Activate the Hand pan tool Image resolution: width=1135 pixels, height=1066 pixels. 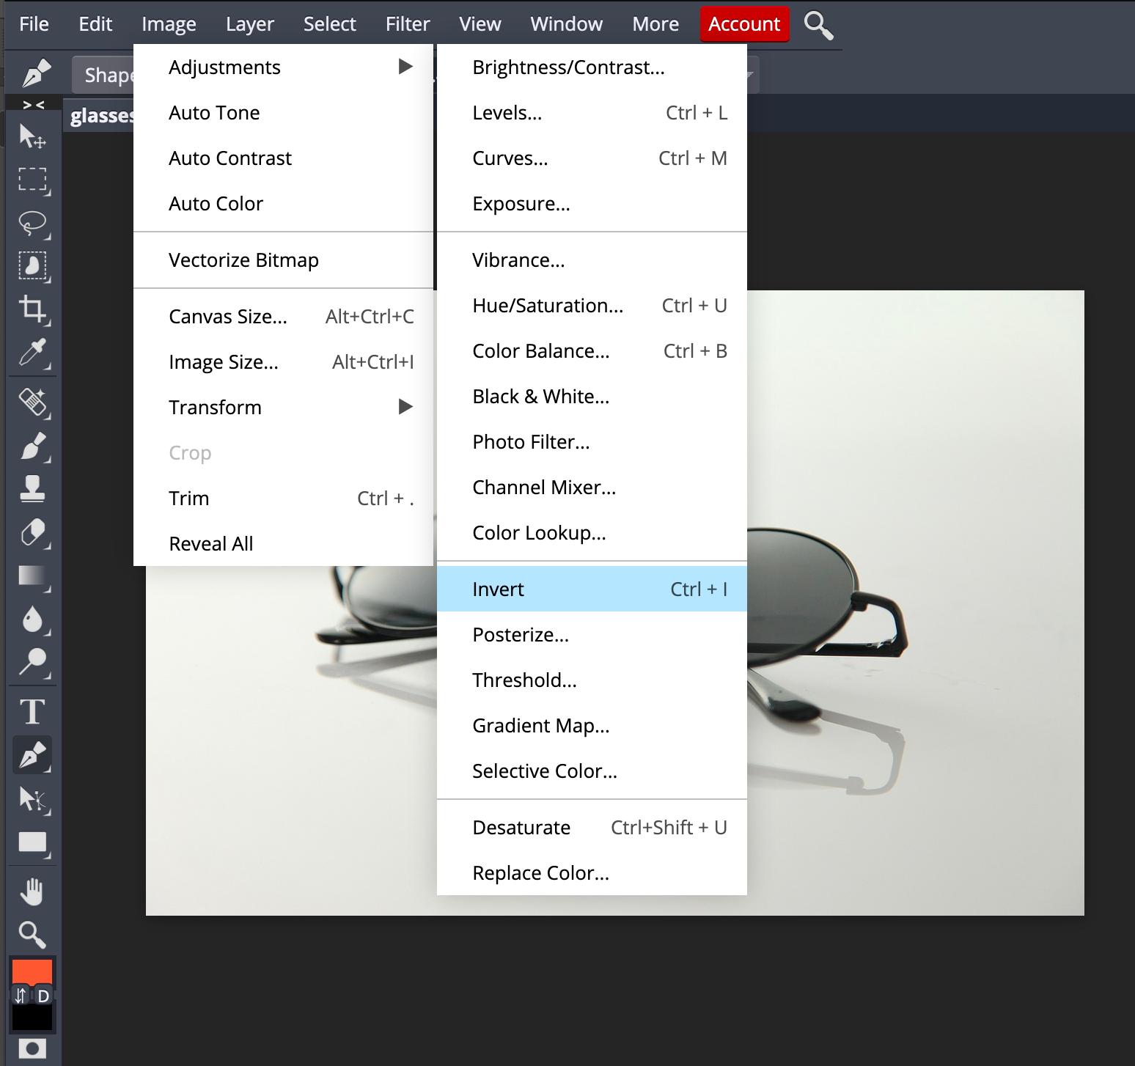point(32,892)
